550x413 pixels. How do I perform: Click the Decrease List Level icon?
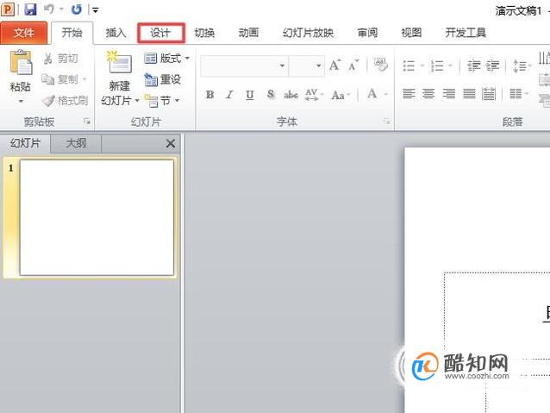click(474, 66)
